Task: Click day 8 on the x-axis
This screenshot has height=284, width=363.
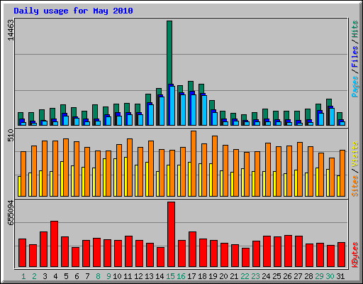Action: click(x=98, y=276)
